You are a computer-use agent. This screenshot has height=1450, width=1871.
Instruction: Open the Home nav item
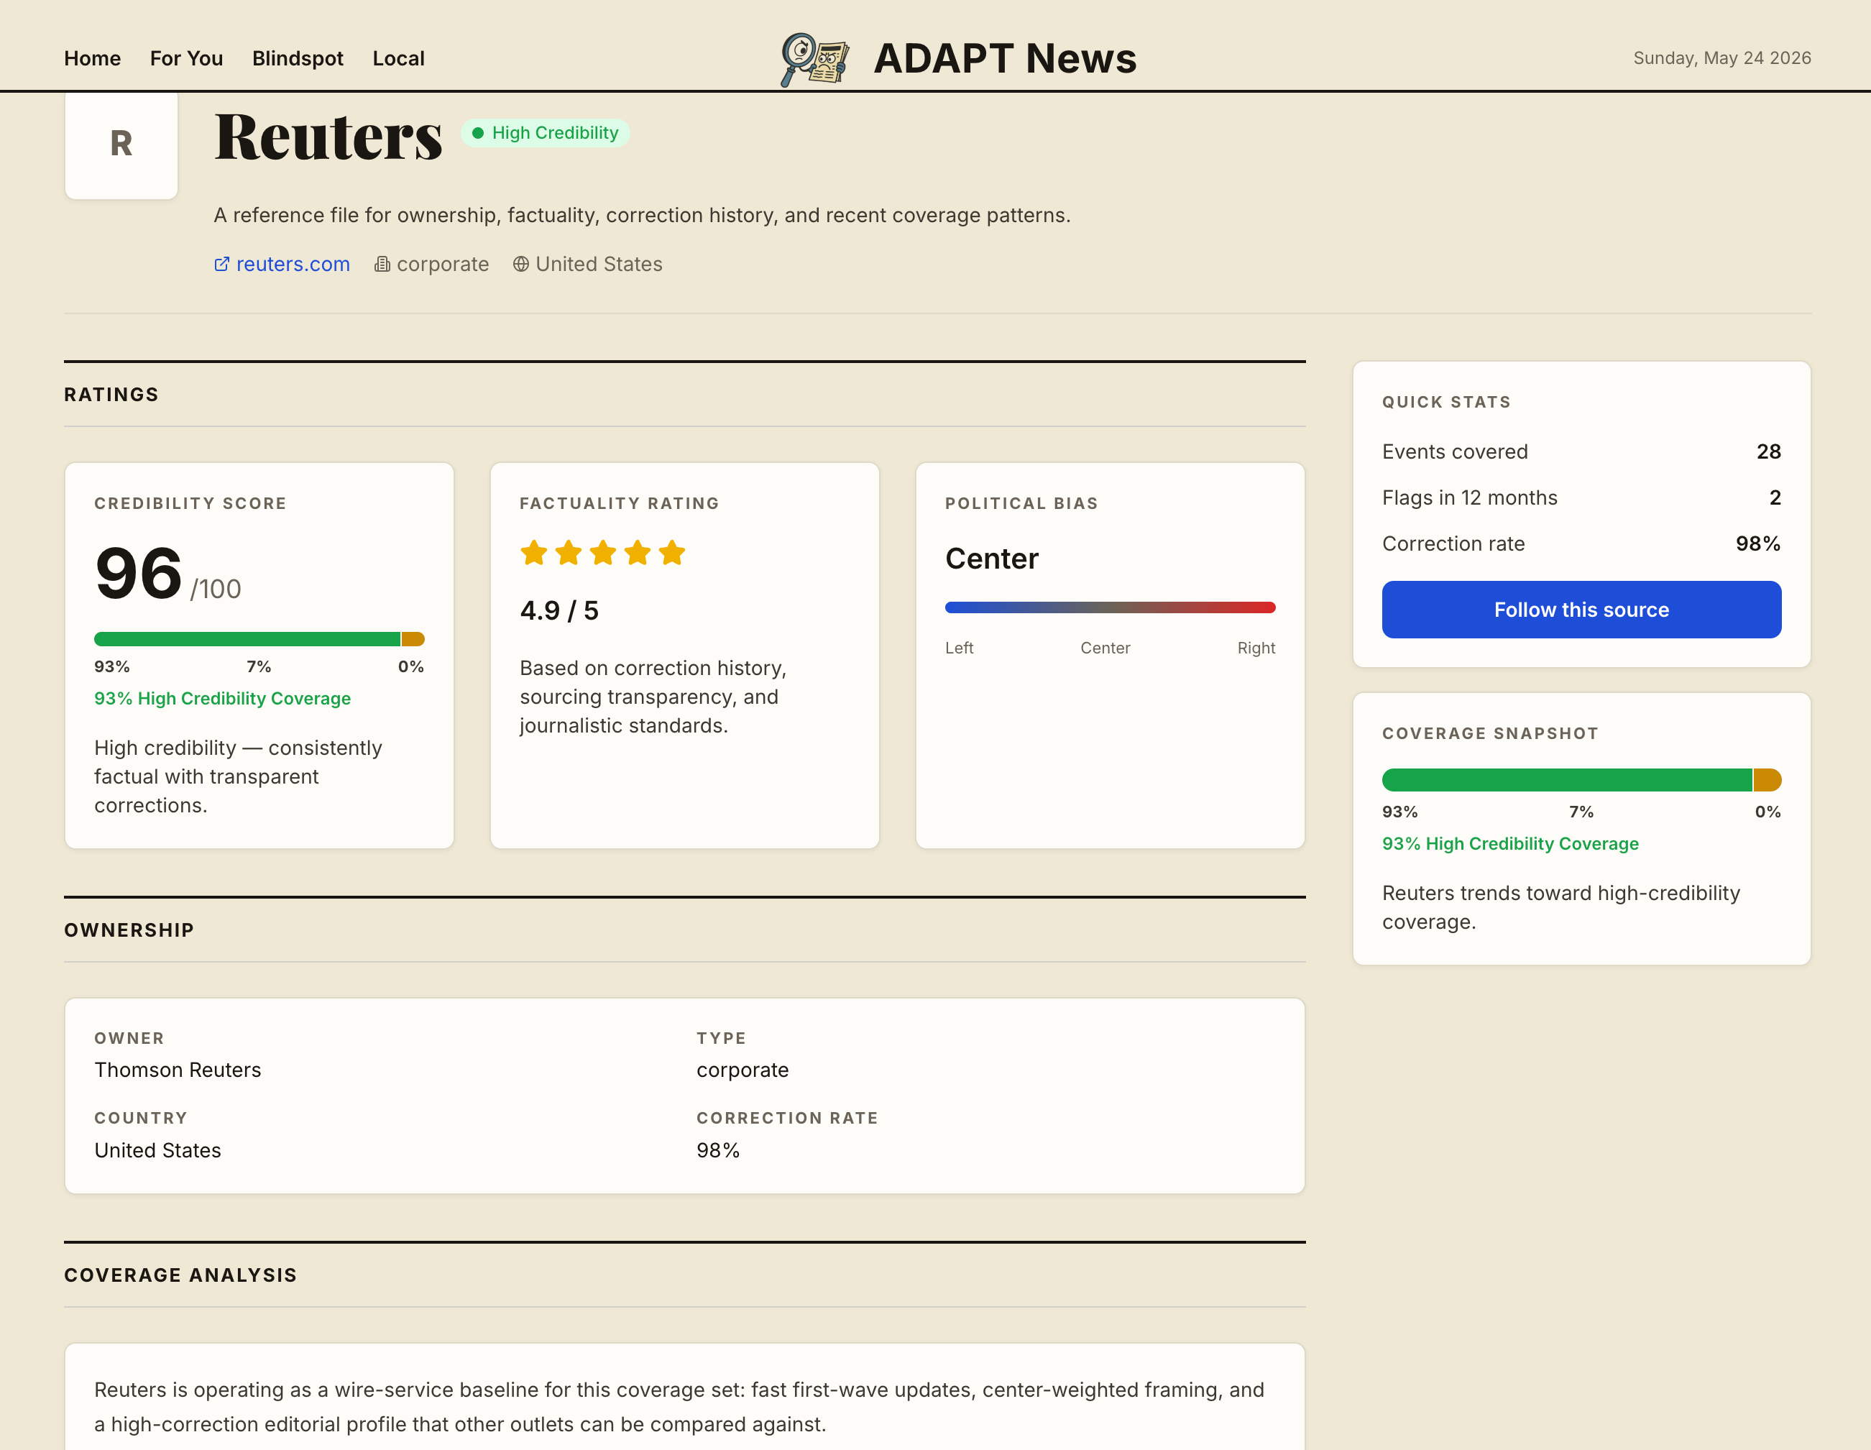(93, 58)
